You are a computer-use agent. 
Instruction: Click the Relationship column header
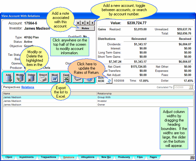pyautogui.click(x=144, y=93)
